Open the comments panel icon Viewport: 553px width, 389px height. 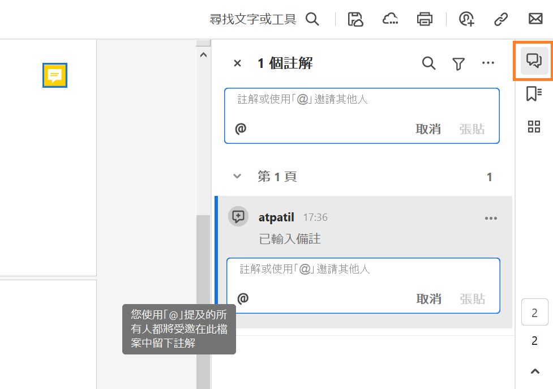pyautogui.click(x=534, y=61)
